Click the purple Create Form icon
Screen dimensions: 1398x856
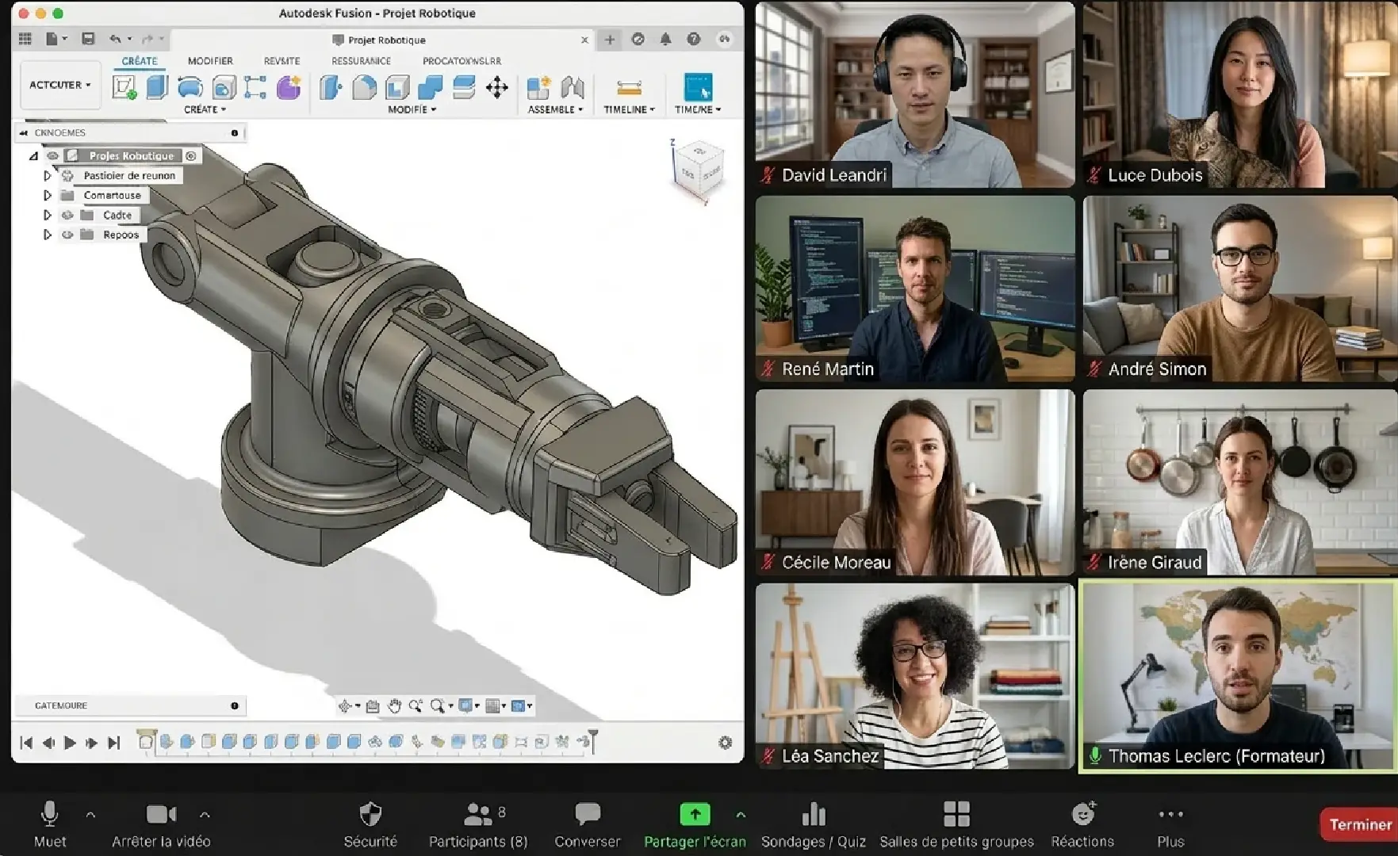click(x=289, y=87)
